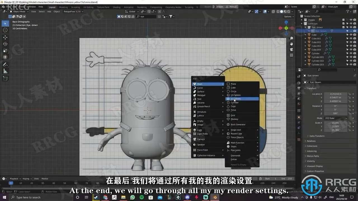
Task: Switch to rendered viewport shading
Action: point(288,12)
